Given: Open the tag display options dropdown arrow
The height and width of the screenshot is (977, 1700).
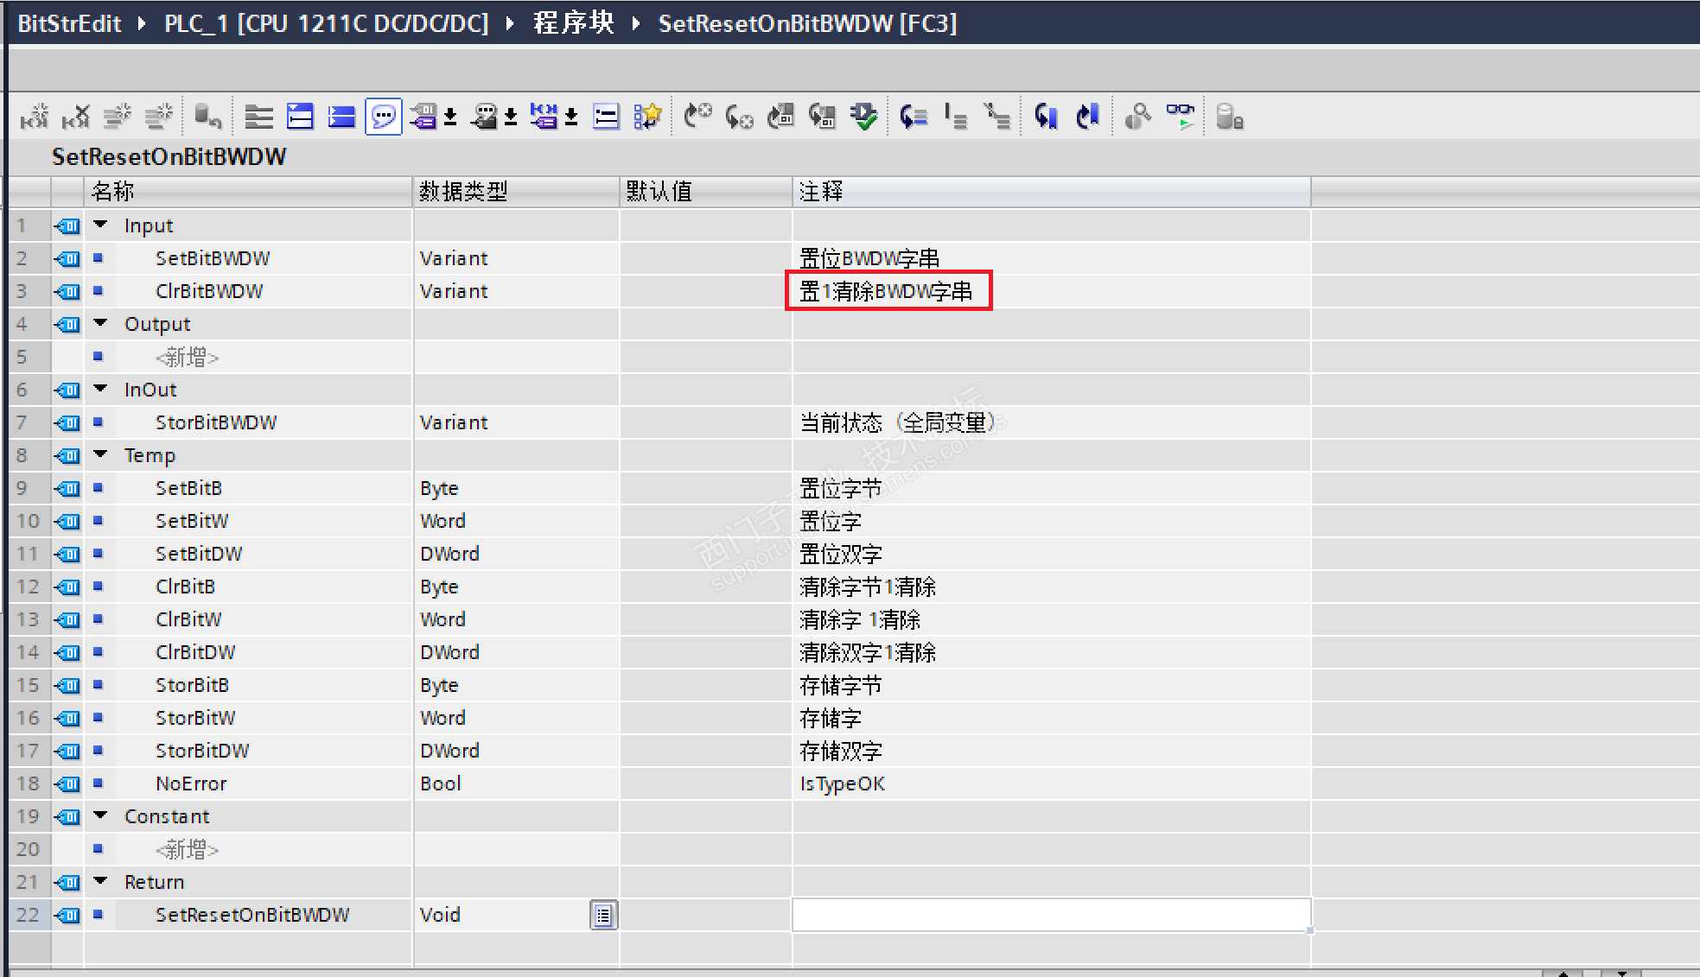Looking at the screenshot, I should point(451,116).
